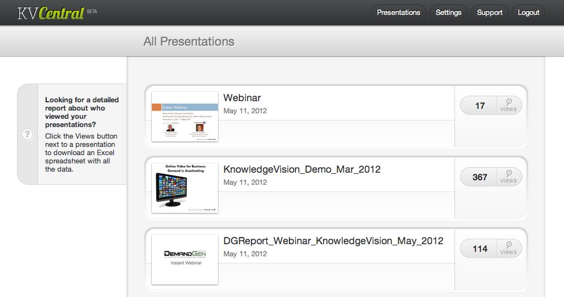The image size is (564, 297).
Task: Click the 114 views count button
Action: (x=480, y=249)
